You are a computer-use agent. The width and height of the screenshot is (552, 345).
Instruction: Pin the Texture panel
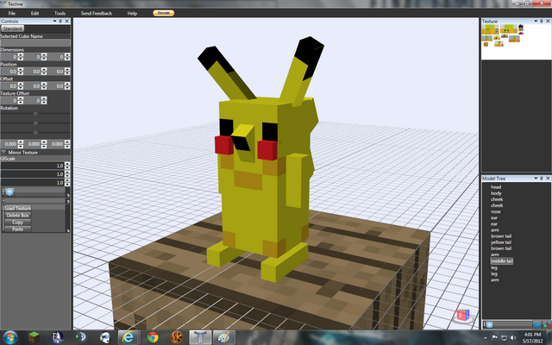point(542,21)
